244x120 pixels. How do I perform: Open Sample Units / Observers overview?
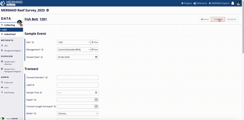click(x=10, y=63)
